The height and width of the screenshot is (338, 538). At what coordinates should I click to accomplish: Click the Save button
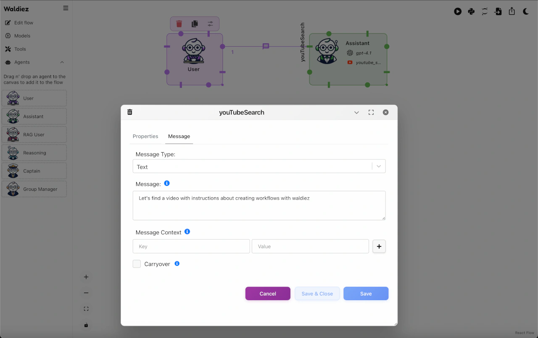tap(366, 293)
